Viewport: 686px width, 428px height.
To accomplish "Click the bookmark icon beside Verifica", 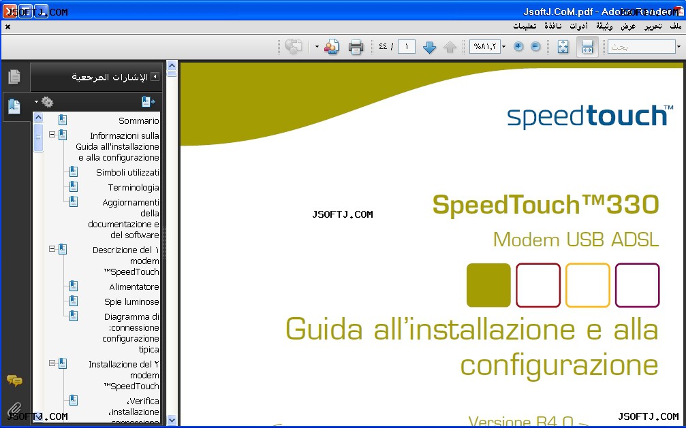I will [74, 400].
